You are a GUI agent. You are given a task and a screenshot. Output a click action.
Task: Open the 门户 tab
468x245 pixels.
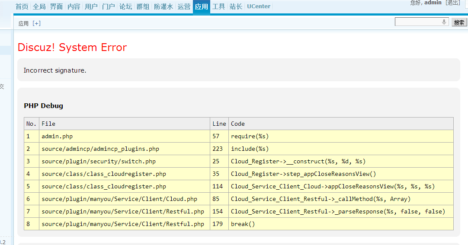click(109, 6)
